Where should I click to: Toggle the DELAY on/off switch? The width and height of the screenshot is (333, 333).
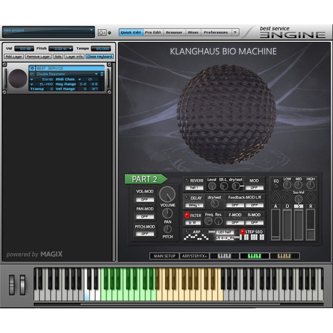coord(187,198)
